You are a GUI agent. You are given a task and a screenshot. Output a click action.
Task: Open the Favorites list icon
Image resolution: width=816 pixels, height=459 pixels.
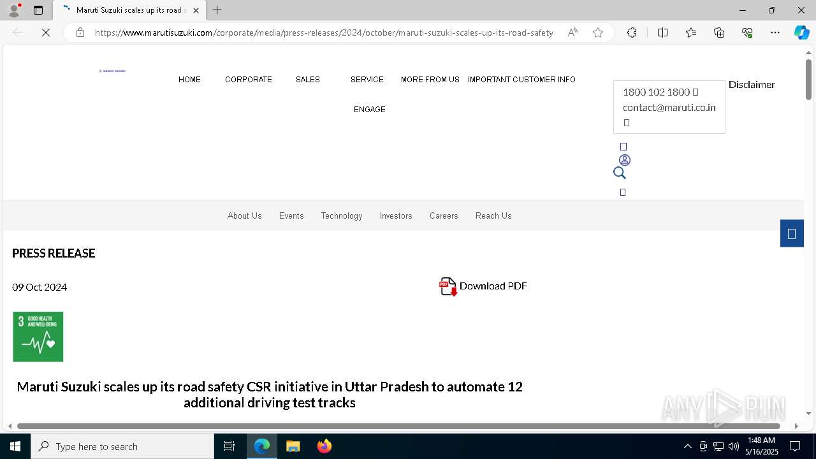pyautogui.click(x=691, y=33)
